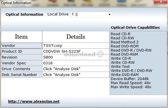The height and width of the screenshot is (108, 168).
Task: Click the Vendor Spec item cell
Action: 21,63
